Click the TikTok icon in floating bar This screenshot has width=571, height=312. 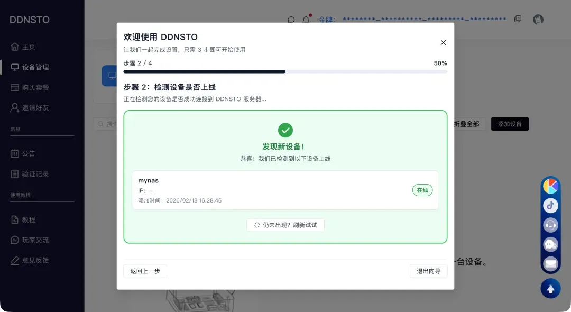pos(550,205)
